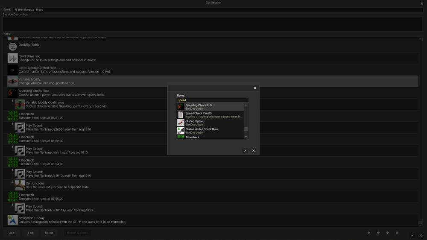Click the Restart All Rules button
The width and height of the screenshot is (427, 240).
click(x=77, y=233)
